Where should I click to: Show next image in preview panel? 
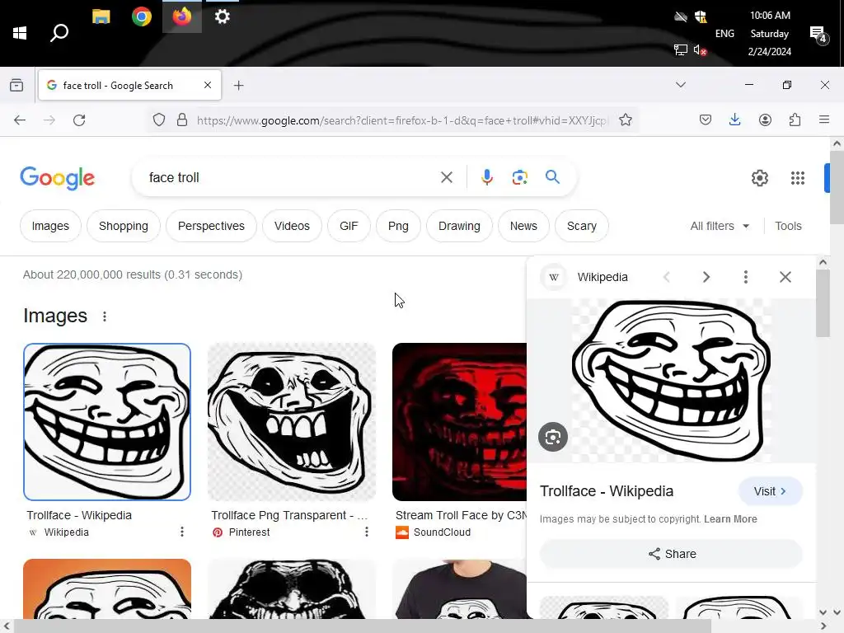706,277
